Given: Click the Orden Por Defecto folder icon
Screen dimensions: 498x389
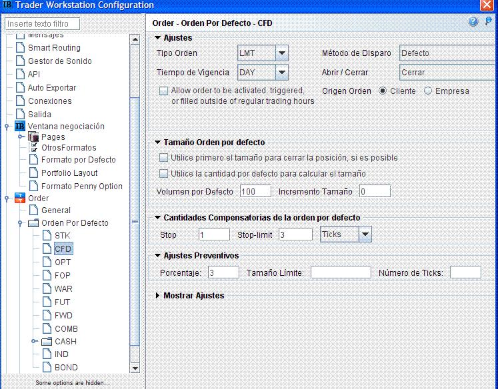Looking at the screenshot, I should pyautogui.click(x=33, y=223).
